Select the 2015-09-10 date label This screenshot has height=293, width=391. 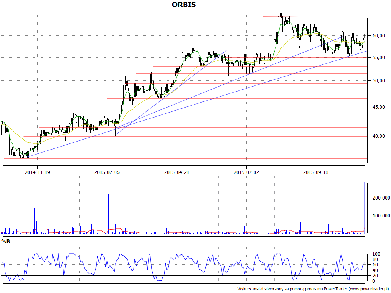(x=316, y=172)
